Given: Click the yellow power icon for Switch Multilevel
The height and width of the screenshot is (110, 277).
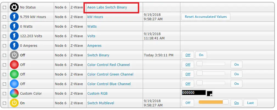Looking at the screenshot, I should (x=14, y=103).
